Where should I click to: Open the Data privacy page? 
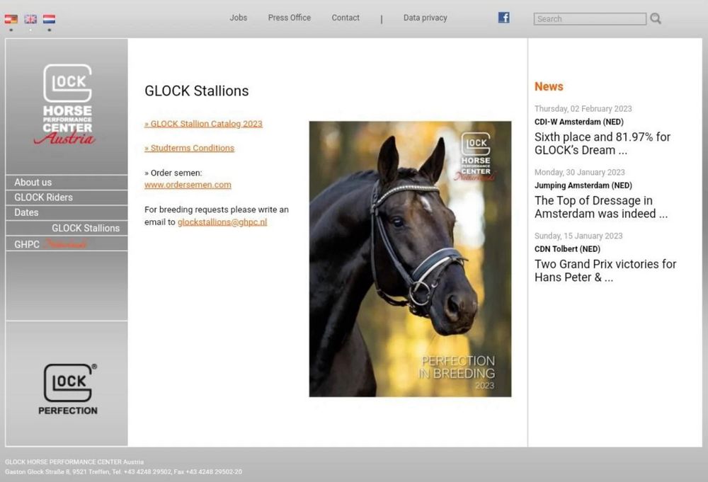426,18
